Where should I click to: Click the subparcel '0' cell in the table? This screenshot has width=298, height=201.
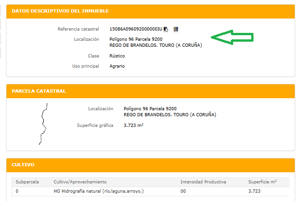[17, 191]
